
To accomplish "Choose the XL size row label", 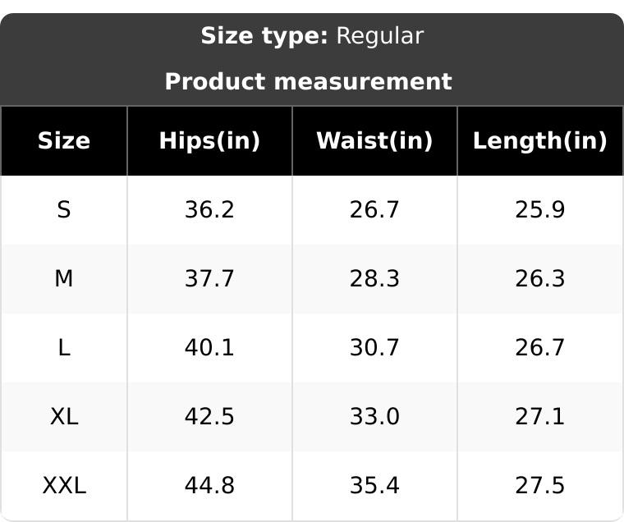I will [64, 417].
